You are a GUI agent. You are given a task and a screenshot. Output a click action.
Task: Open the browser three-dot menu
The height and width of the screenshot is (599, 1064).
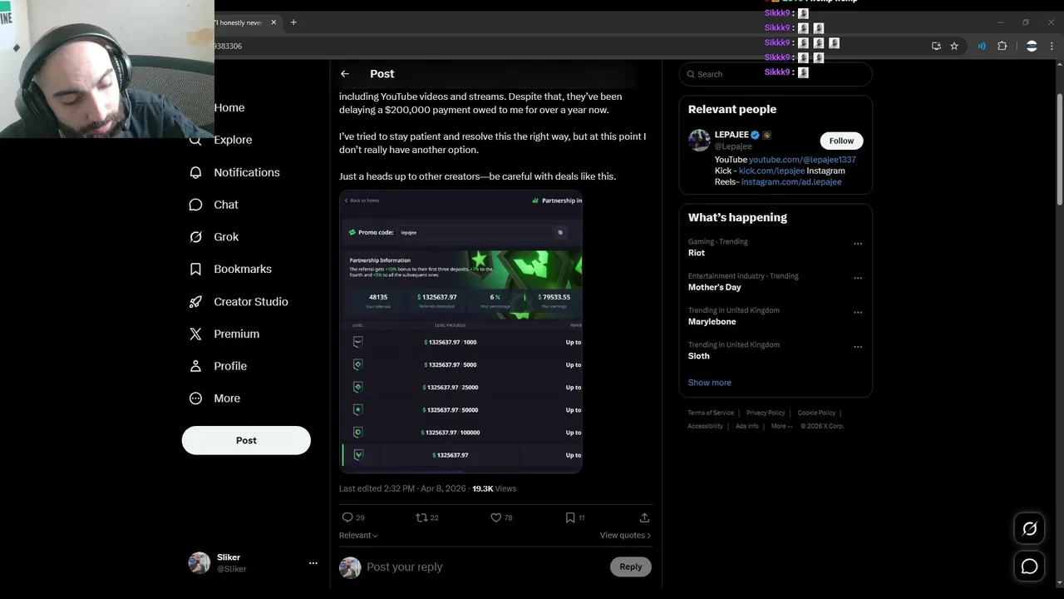(1052, 46)
